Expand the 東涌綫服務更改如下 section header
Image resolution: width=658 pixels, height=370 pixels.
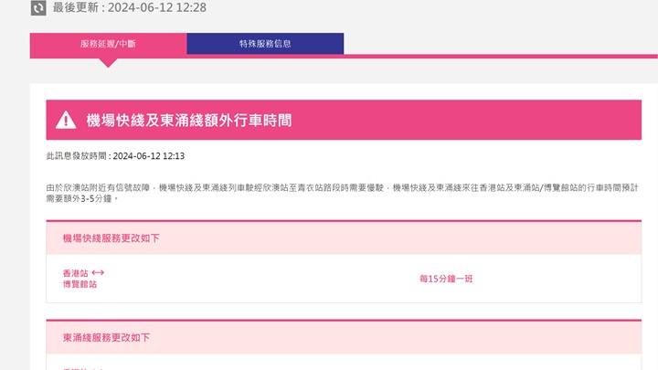pos(344,338)
